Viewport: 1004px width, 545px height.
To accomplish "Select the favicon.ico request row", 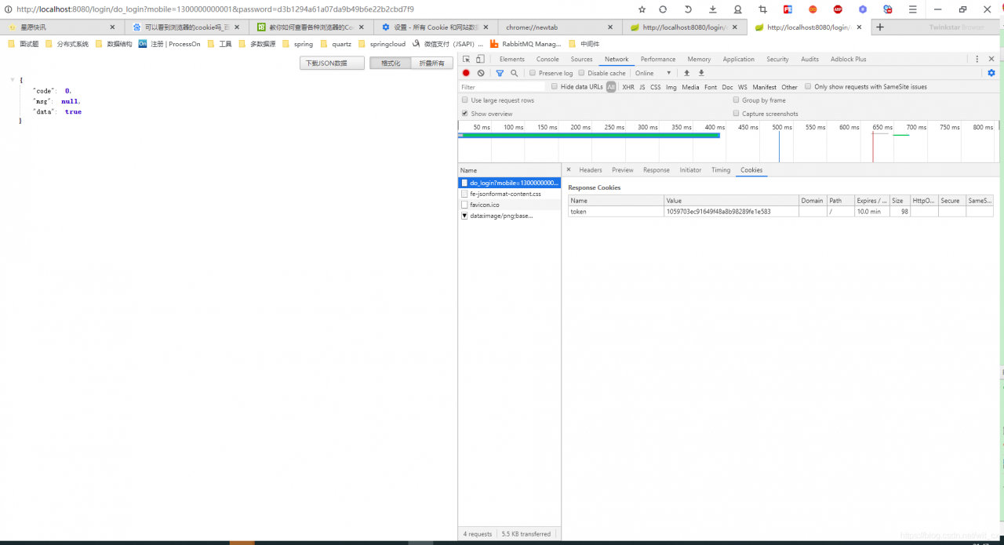I will click(x=510, y=205).
